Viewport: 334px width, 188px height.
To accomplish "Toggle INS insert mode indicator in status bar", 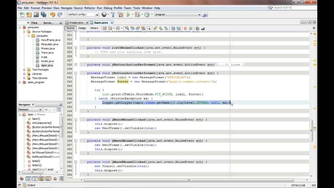I will point(314,185).
